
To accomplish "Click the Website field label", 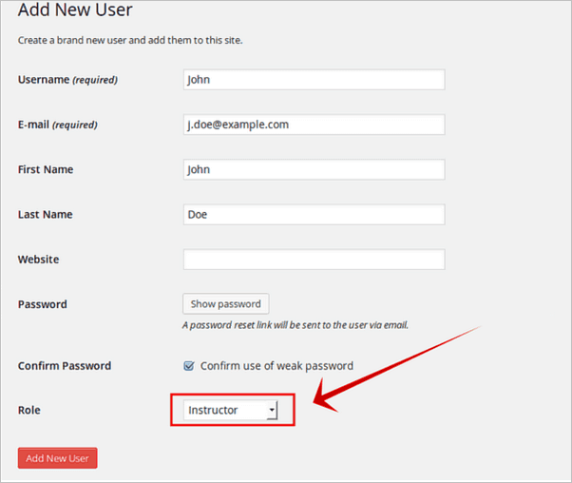I will coord(38,259).
